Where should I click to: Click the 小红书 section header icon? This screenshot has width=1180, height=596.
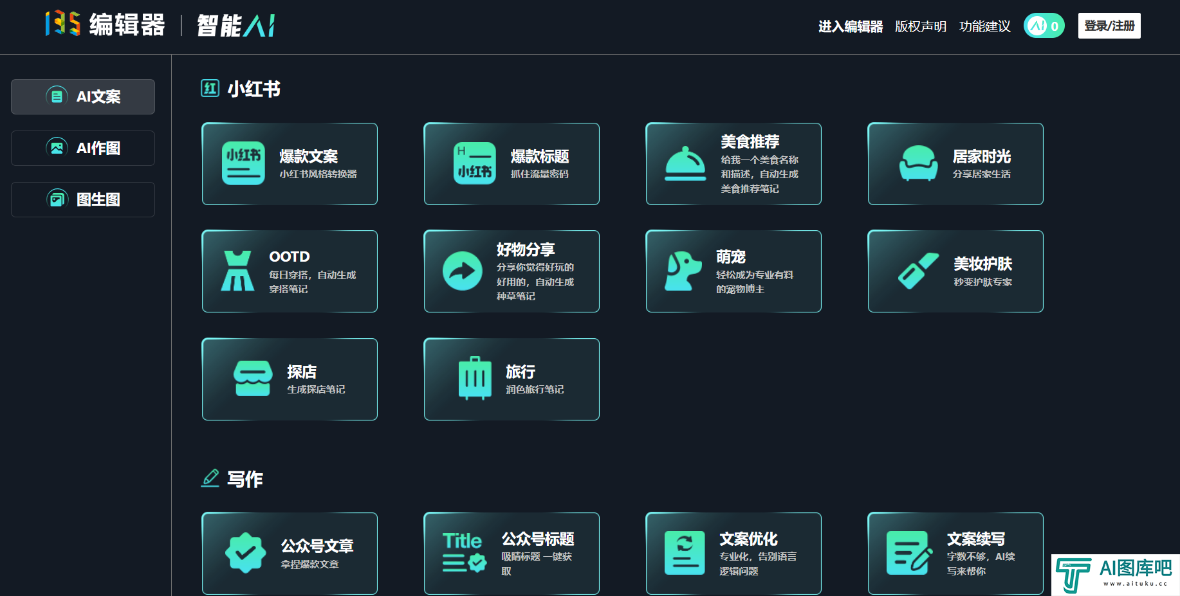[x=210, y=88]
